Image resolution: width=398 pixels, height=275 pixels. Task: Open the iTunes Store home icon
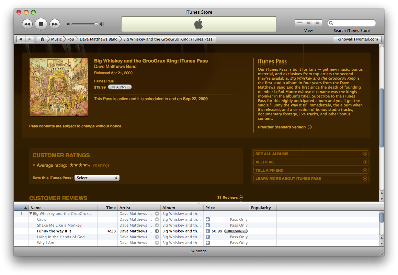(42, 39)
